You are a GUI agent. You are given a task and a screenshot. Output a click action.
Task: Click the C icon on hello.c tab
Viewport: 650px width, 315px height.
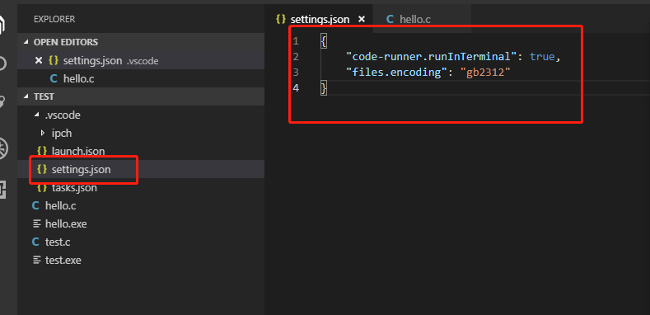(390, 19)
